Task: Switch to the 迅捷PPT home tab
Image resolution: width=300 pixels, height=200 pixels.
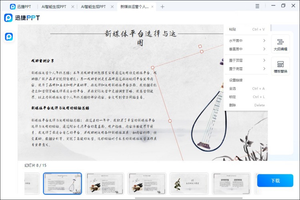Action: [22, 7]
